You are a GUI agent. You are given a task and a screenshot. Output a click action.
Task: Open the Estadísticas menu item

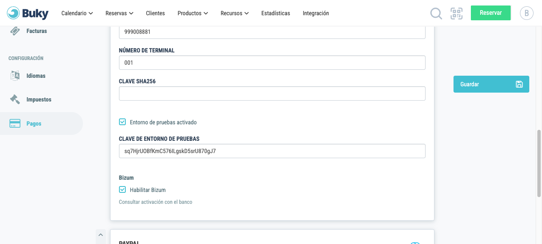click(x=276, y=13)
